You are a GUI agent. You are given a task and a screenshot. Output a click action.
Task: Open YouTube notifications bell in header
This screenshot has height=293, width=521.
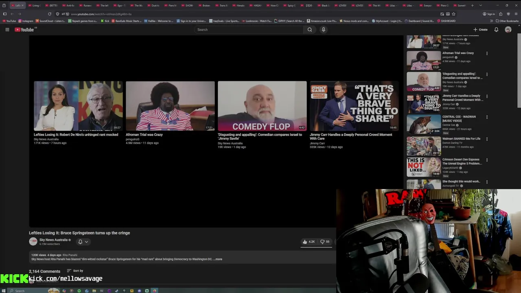496,30
